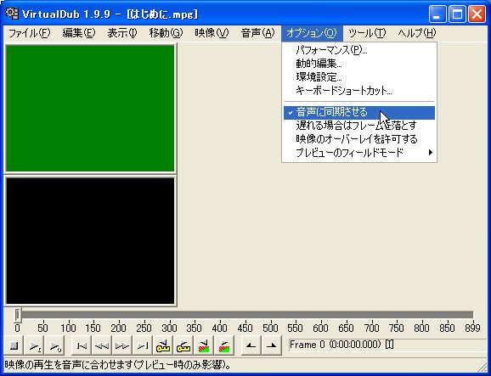
Task: Jump to the end of the video
Action: tap(143, 345)
